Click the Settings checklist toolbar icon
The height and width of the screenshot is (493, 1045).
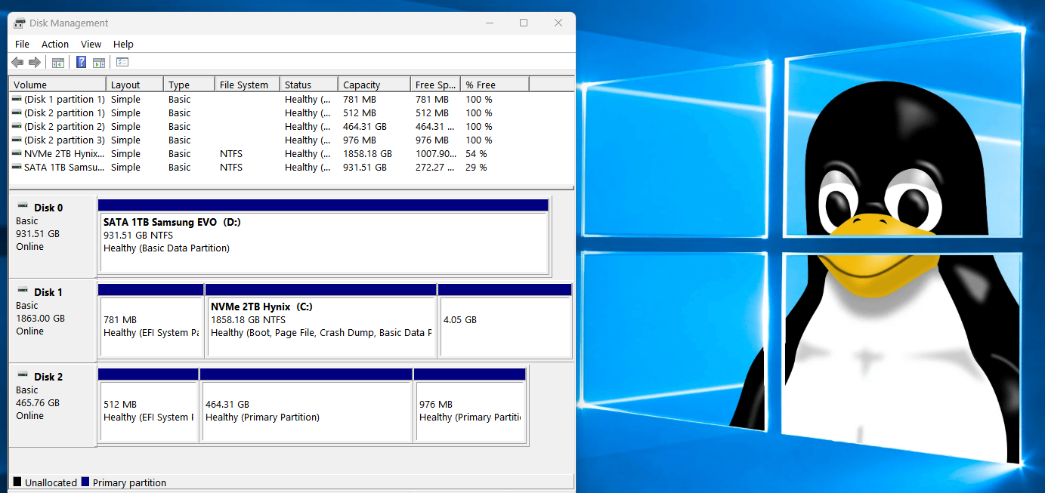(122, 63)
